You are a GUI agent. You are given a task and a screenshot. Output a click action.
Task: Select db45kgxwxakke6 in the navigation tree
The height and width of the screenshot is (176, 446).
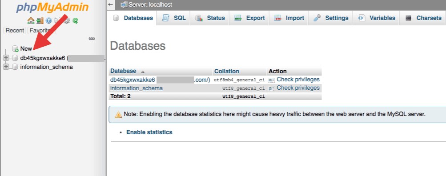43,58
